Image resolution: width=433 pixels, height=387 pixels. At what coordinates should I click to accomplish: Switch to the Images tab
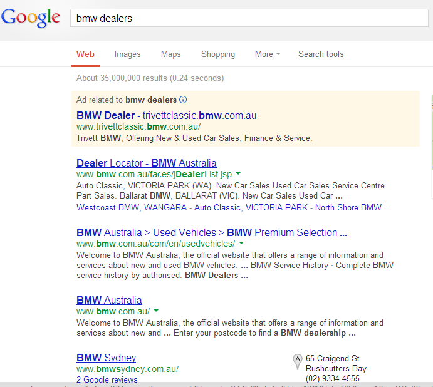coord(128,54)
